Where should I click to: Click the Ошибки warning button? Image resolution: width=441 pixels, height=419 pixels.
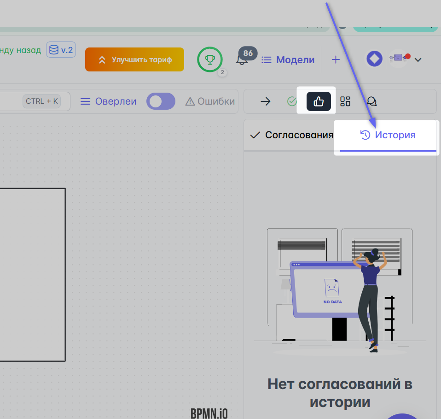(210, 101)
